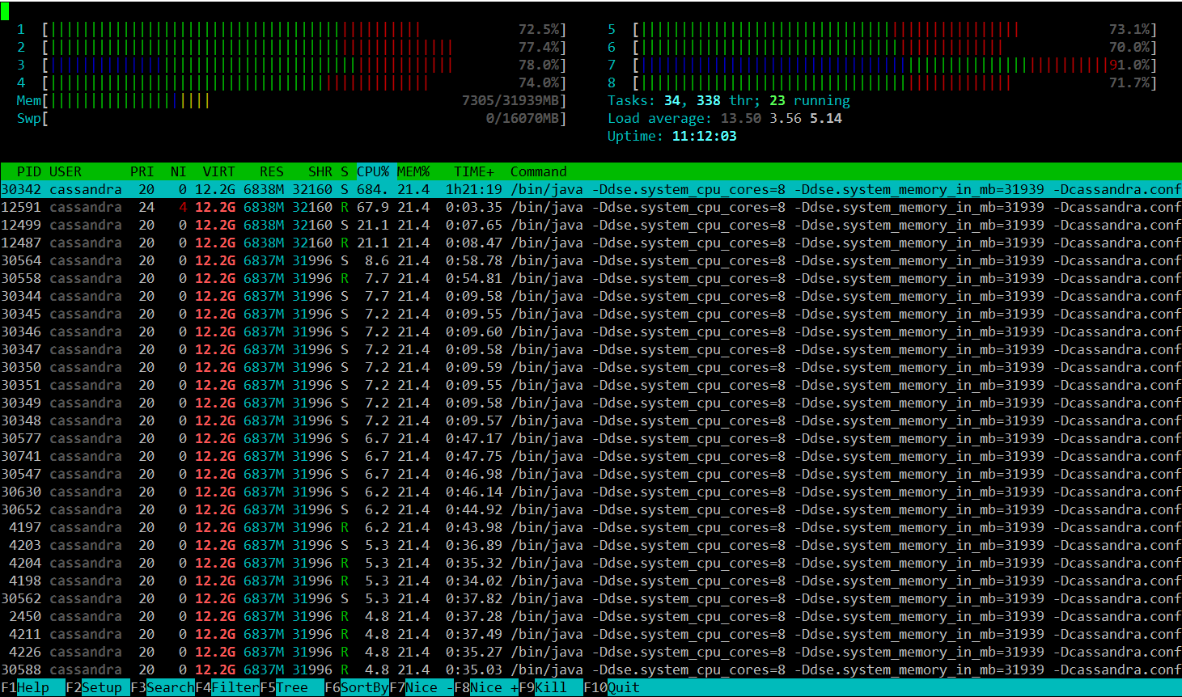The height and width of the screenshot is (697, 1182).
Task: Select process row PID 4203
Action: coord(591,545)
